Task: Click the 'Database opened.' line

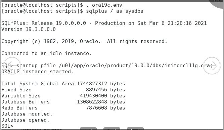Action: pos(25,120)
